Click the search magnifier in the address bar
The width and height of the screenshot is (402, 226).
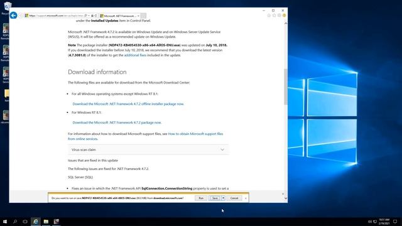[85, 16]
